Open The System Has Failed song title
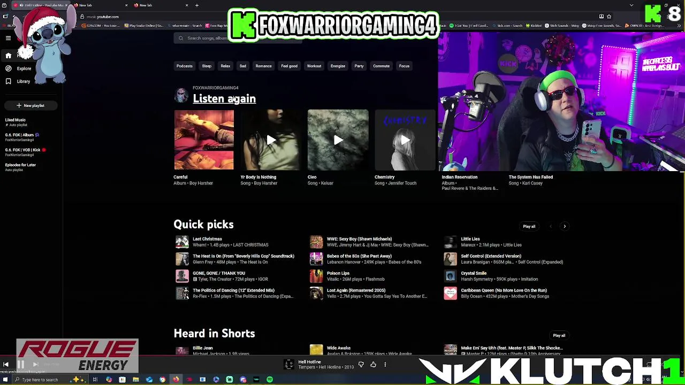685x385 pixels. pyautogui.click(x=531, y=177)
